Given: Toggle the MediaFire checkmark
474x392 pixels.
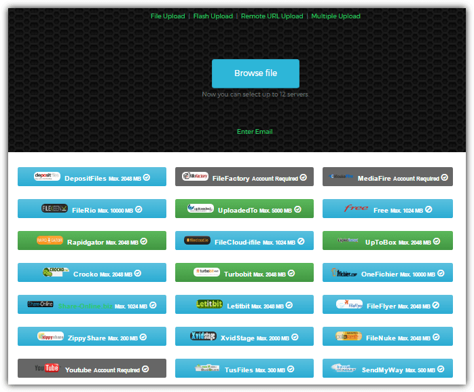Looking at the screenshot, I should pos(444,177).
